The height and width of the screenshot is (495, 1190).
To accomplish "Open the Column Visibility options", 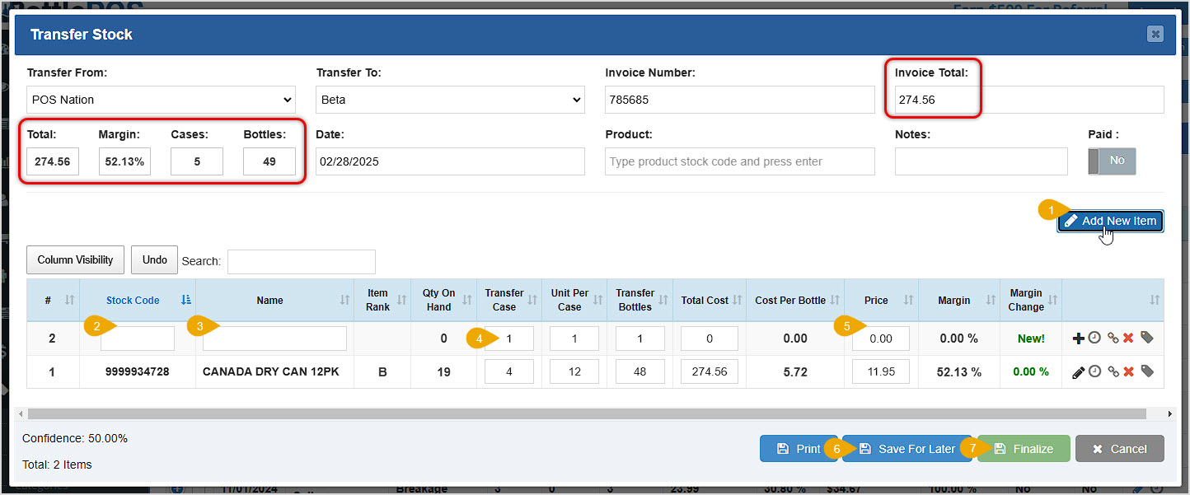I will (x=75, y=259).
